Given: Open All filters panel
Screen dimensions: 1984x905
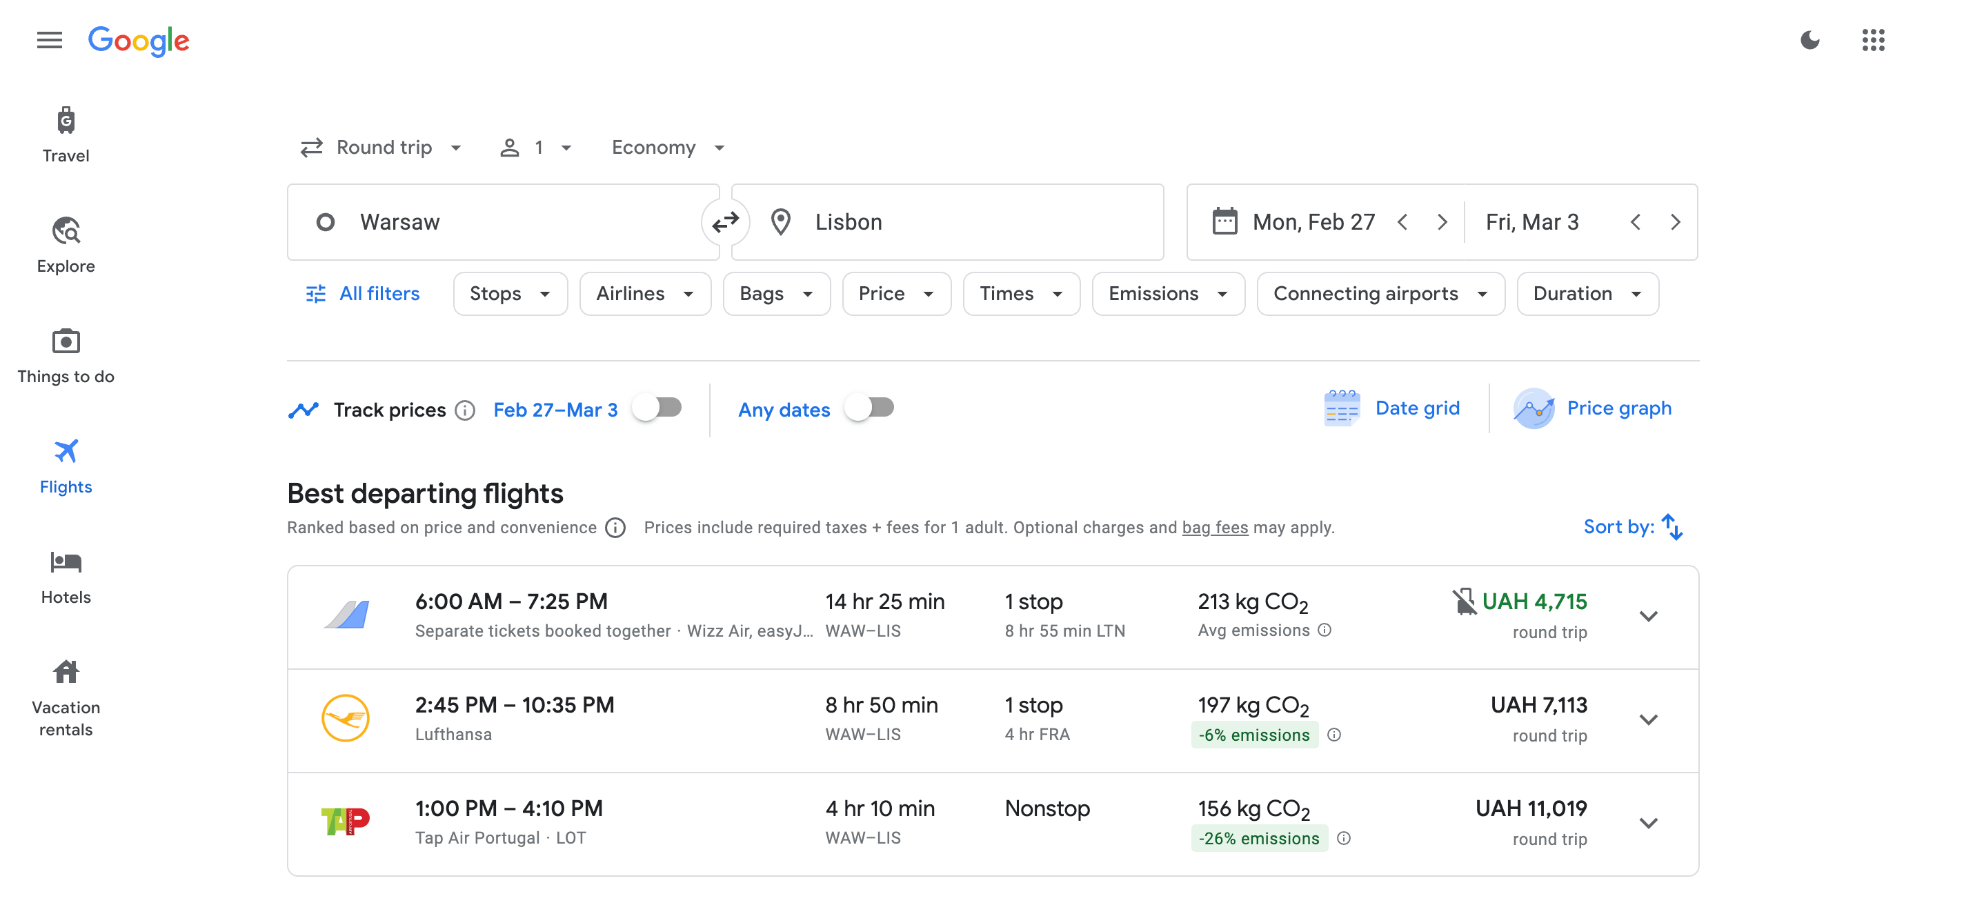Looking at the screenshot, I should click(x=363, y=293).
